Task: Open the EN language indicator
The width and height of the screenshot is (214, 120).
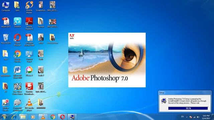Action: (x=182, y=117)
